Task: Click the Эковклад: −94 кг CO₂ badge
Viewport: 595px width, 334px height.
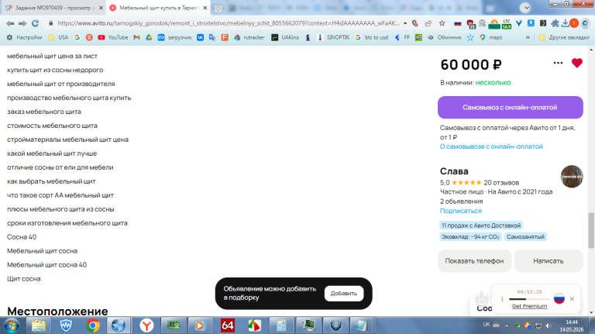Action: [x=470, y=237]
